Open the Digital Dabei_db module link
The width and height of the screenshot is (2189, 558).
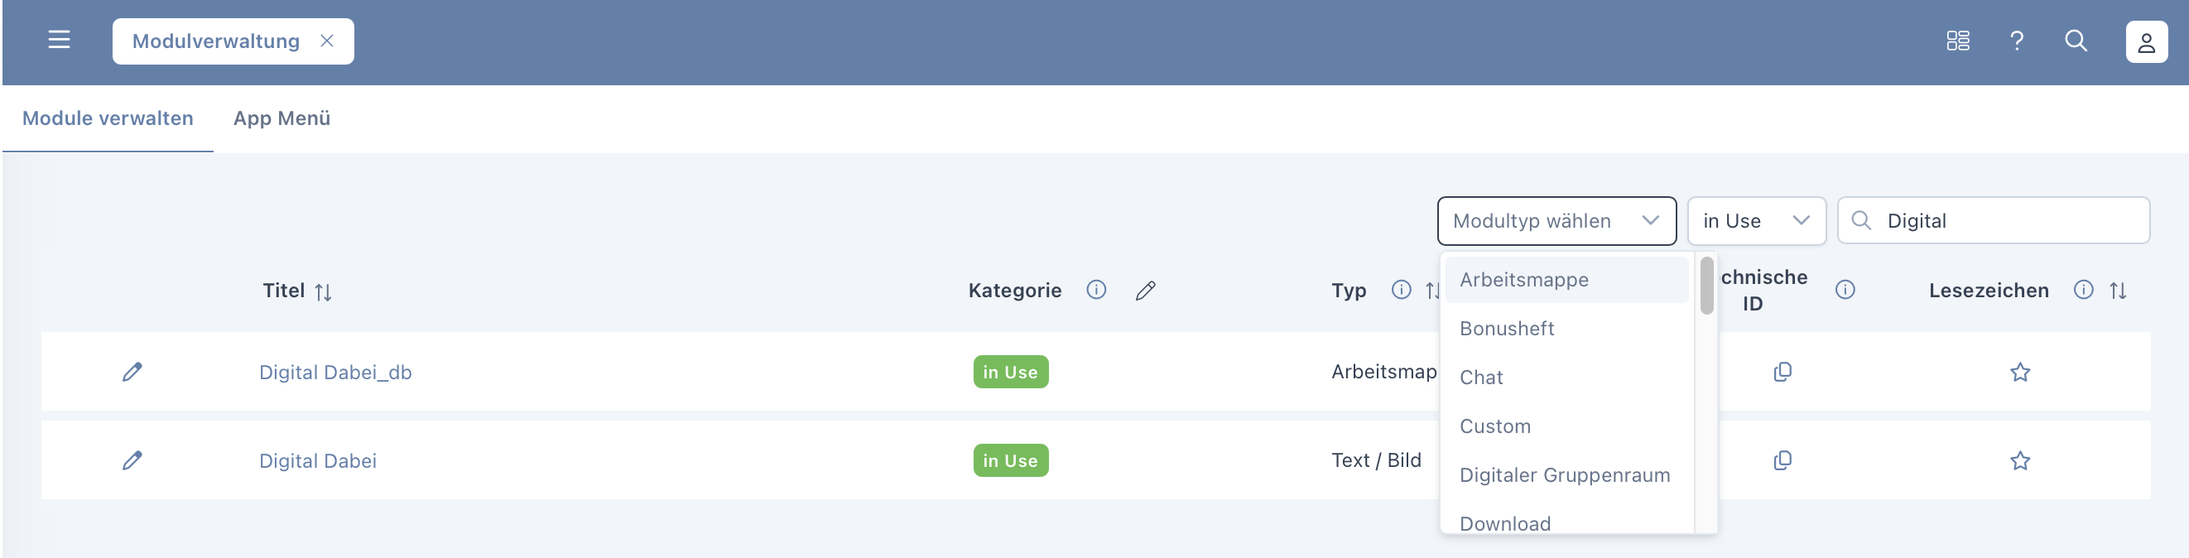334,372
